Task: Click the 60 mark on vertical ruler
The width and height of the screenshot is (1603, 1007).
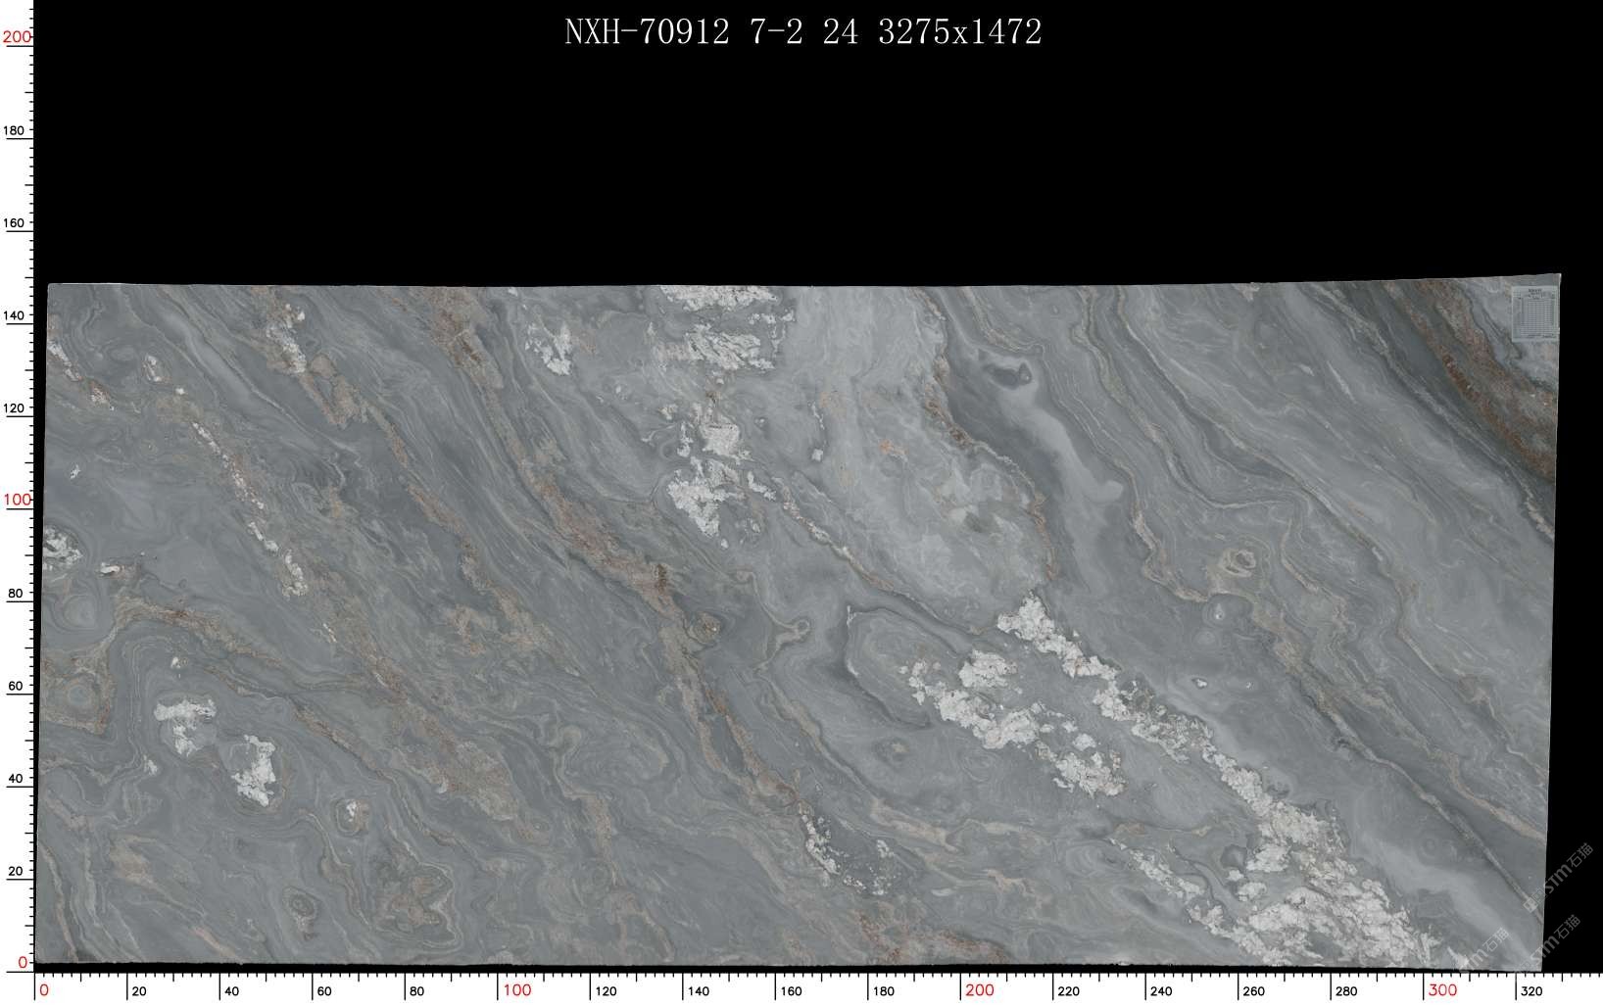Action: [x=16, y=686]
